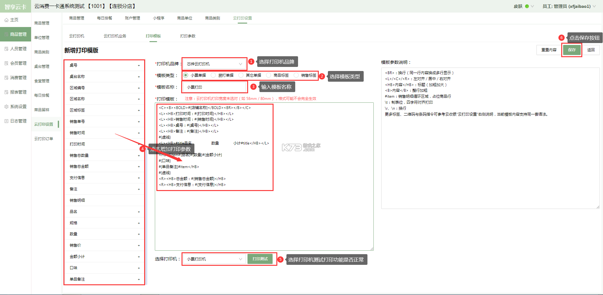Select 其它单据 as template type
603x295 pixels.
tap(241, 75)
